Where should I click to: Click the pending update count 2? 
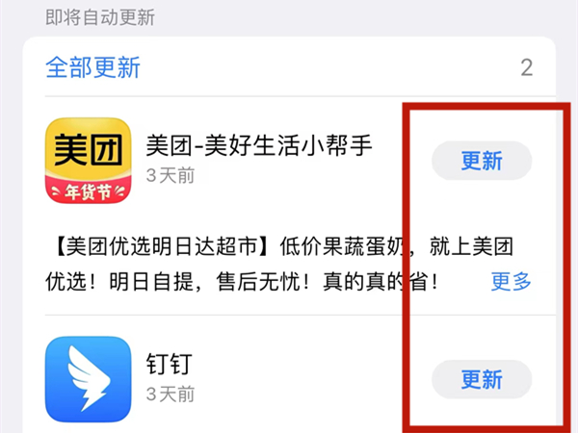(526, 67)
